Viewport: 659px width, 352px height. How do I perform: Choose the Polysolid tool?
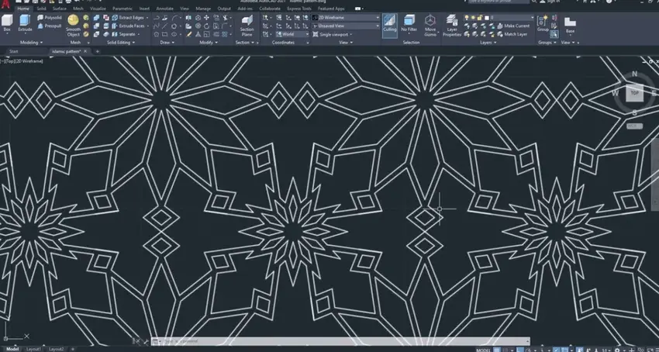pos(50,18)
